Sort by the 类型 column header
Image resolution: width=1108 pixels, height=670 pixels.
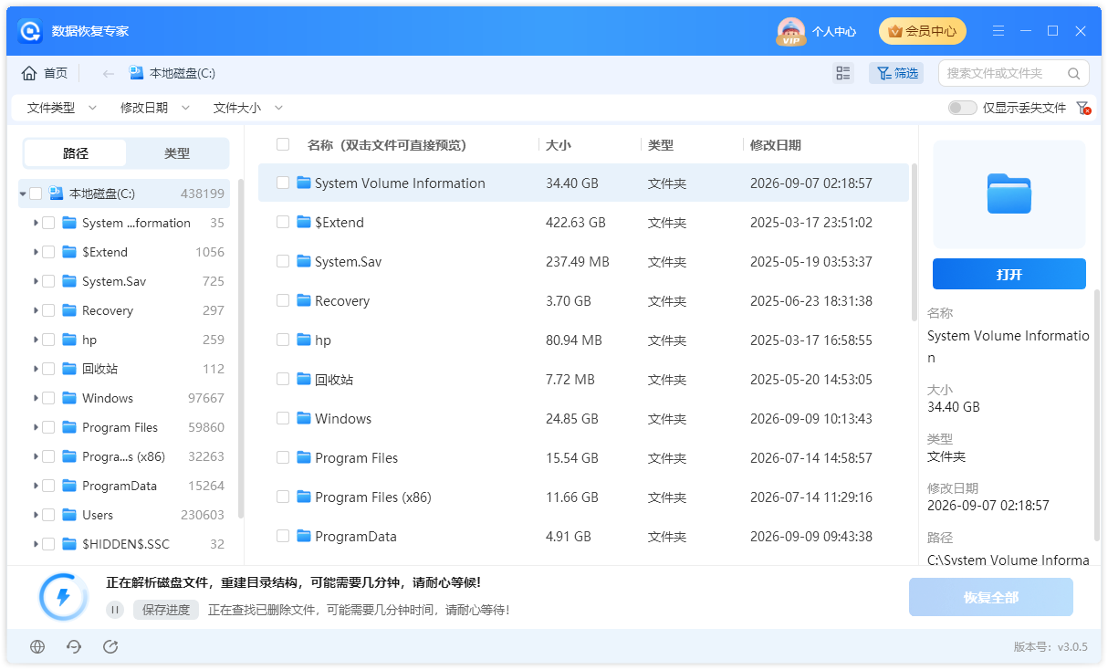tap(661, 144)
